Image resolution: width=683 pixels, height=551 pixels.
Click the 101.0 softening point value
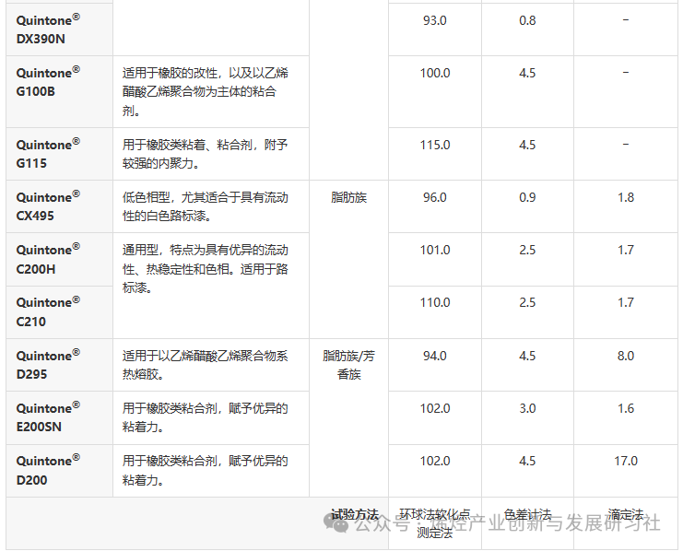coord(435,251)
